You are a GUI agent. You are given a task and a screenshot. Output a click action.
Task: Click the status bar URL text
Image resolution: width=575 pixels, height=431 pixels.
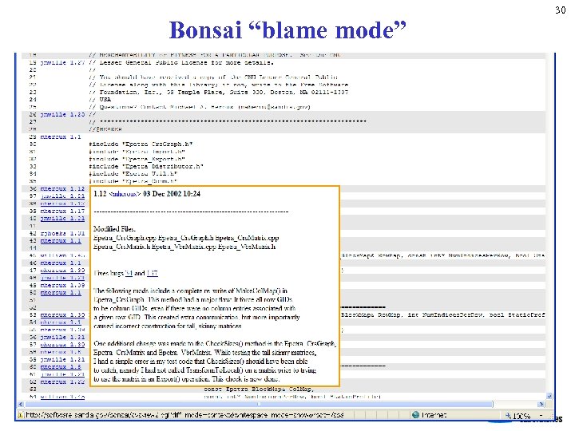click(x=184, y=415)
